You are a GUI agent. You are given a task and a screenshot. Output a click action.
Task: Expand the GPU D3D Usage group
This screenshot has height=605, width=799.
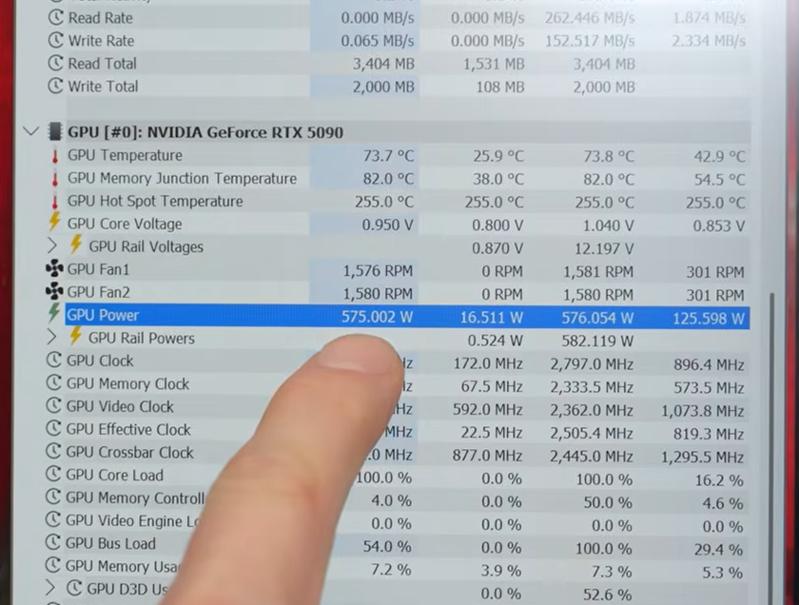pos(49,587)
